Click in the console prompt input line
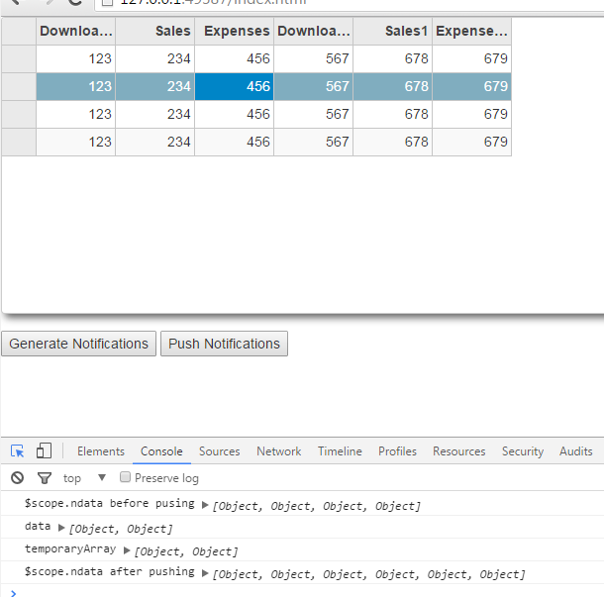Image resolution: width=604 pixels, height=597 pixels. pyautogui.click(x=297, y=591)
